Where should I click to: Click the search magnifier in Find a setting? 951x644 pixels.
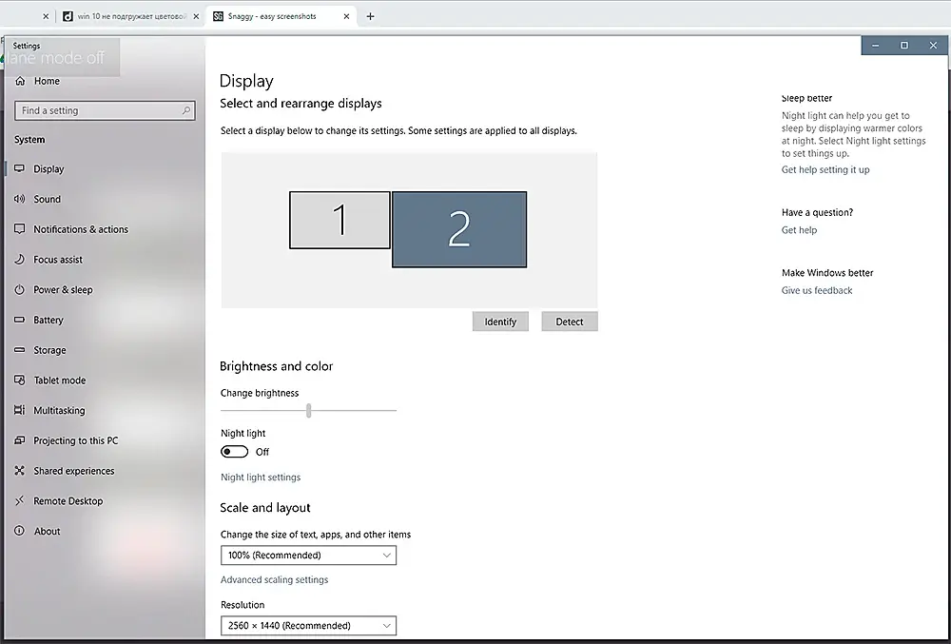tap(186, 110)
